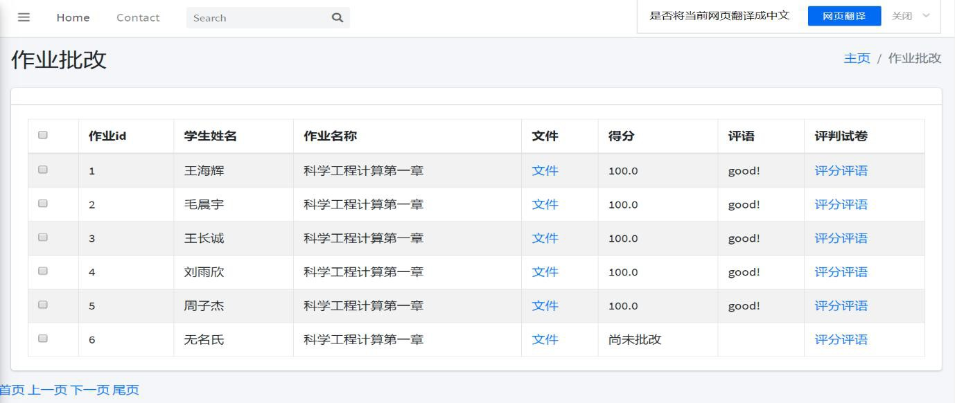Image resolution: width=955 pixels, height=403 pixels.
Task: Click the 网页翻译 button
Action: (844, 16)
